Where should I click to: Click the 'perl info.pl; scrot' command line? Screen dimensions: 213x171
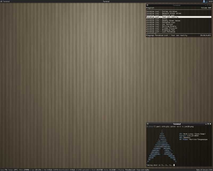click(x=170, y=127)
